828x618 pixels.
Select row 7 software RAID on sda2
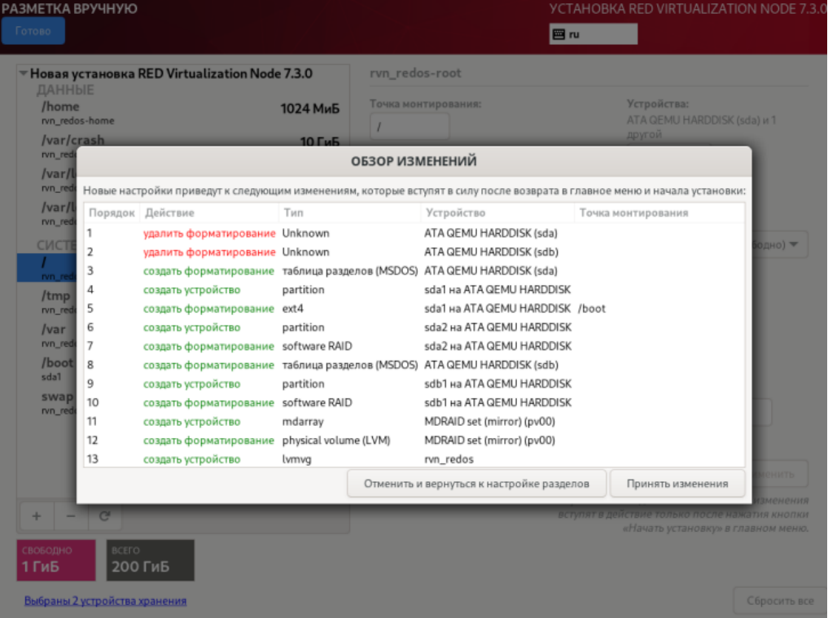[x=414, y=346]
